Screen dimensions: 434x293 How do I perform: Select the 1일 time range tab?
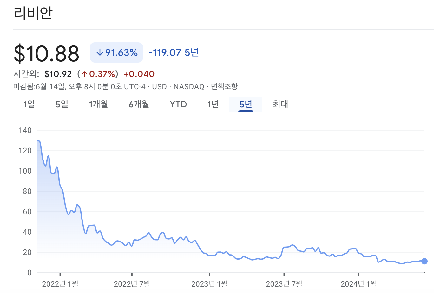pyautogui.click(x=29, y=104)
